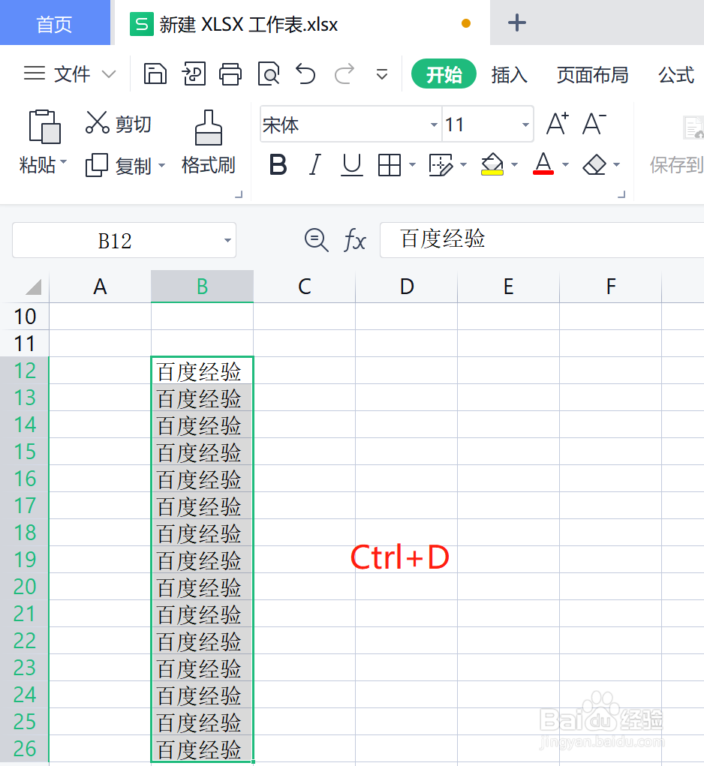Expand the 文件 menu chevron
This screenshot has width=704, height=766.
point(109,74)
